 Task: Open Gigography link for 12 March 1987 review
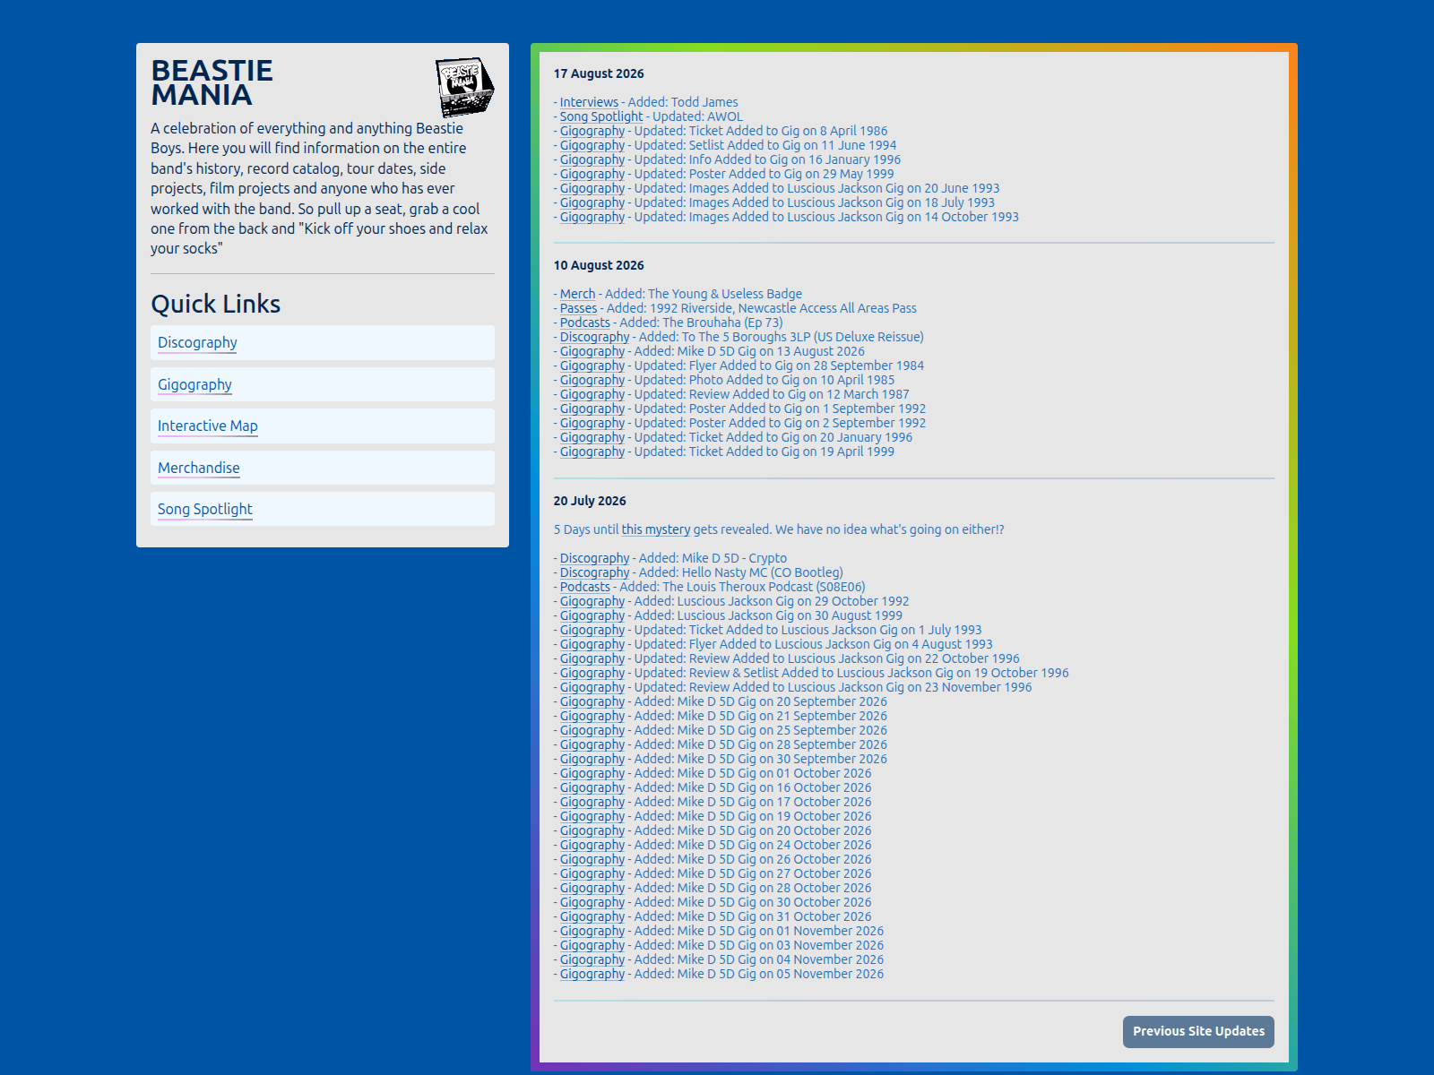pyautogui.click(x=592, y=394)
